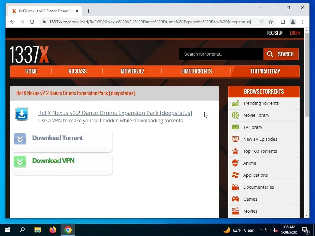
Task: Open MOVIERULZ in navigation bar
Action: (x=132, y=71)
